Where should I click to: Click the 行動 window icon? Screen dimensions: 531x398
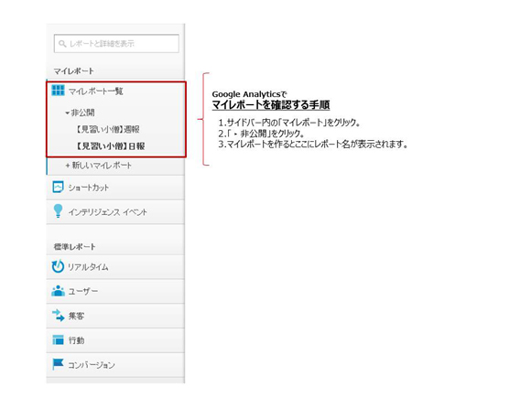pyautogui.click(x=58, y=339)
